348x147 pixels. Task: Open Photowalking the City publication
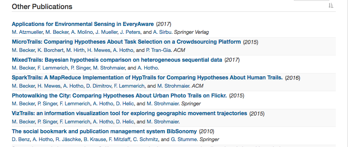[x=119, y=96]
